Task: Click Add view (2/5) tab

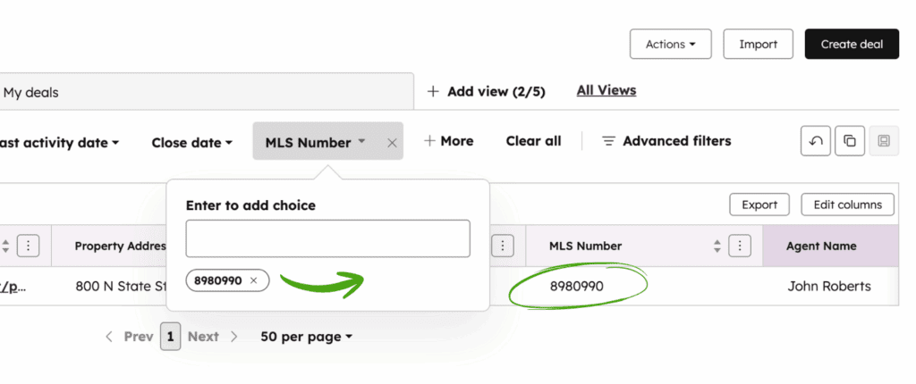Action: click(486, 91)
